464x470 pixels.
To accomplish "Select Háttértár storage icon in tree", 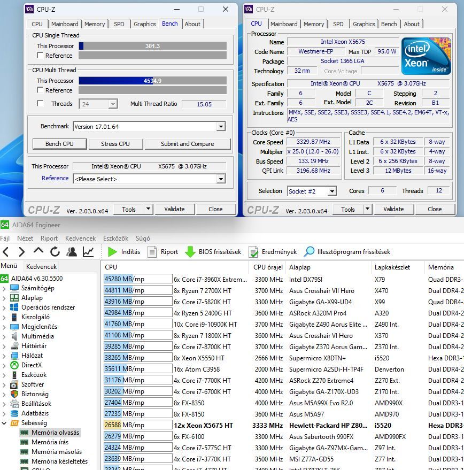I will click(x=14, y=345).
